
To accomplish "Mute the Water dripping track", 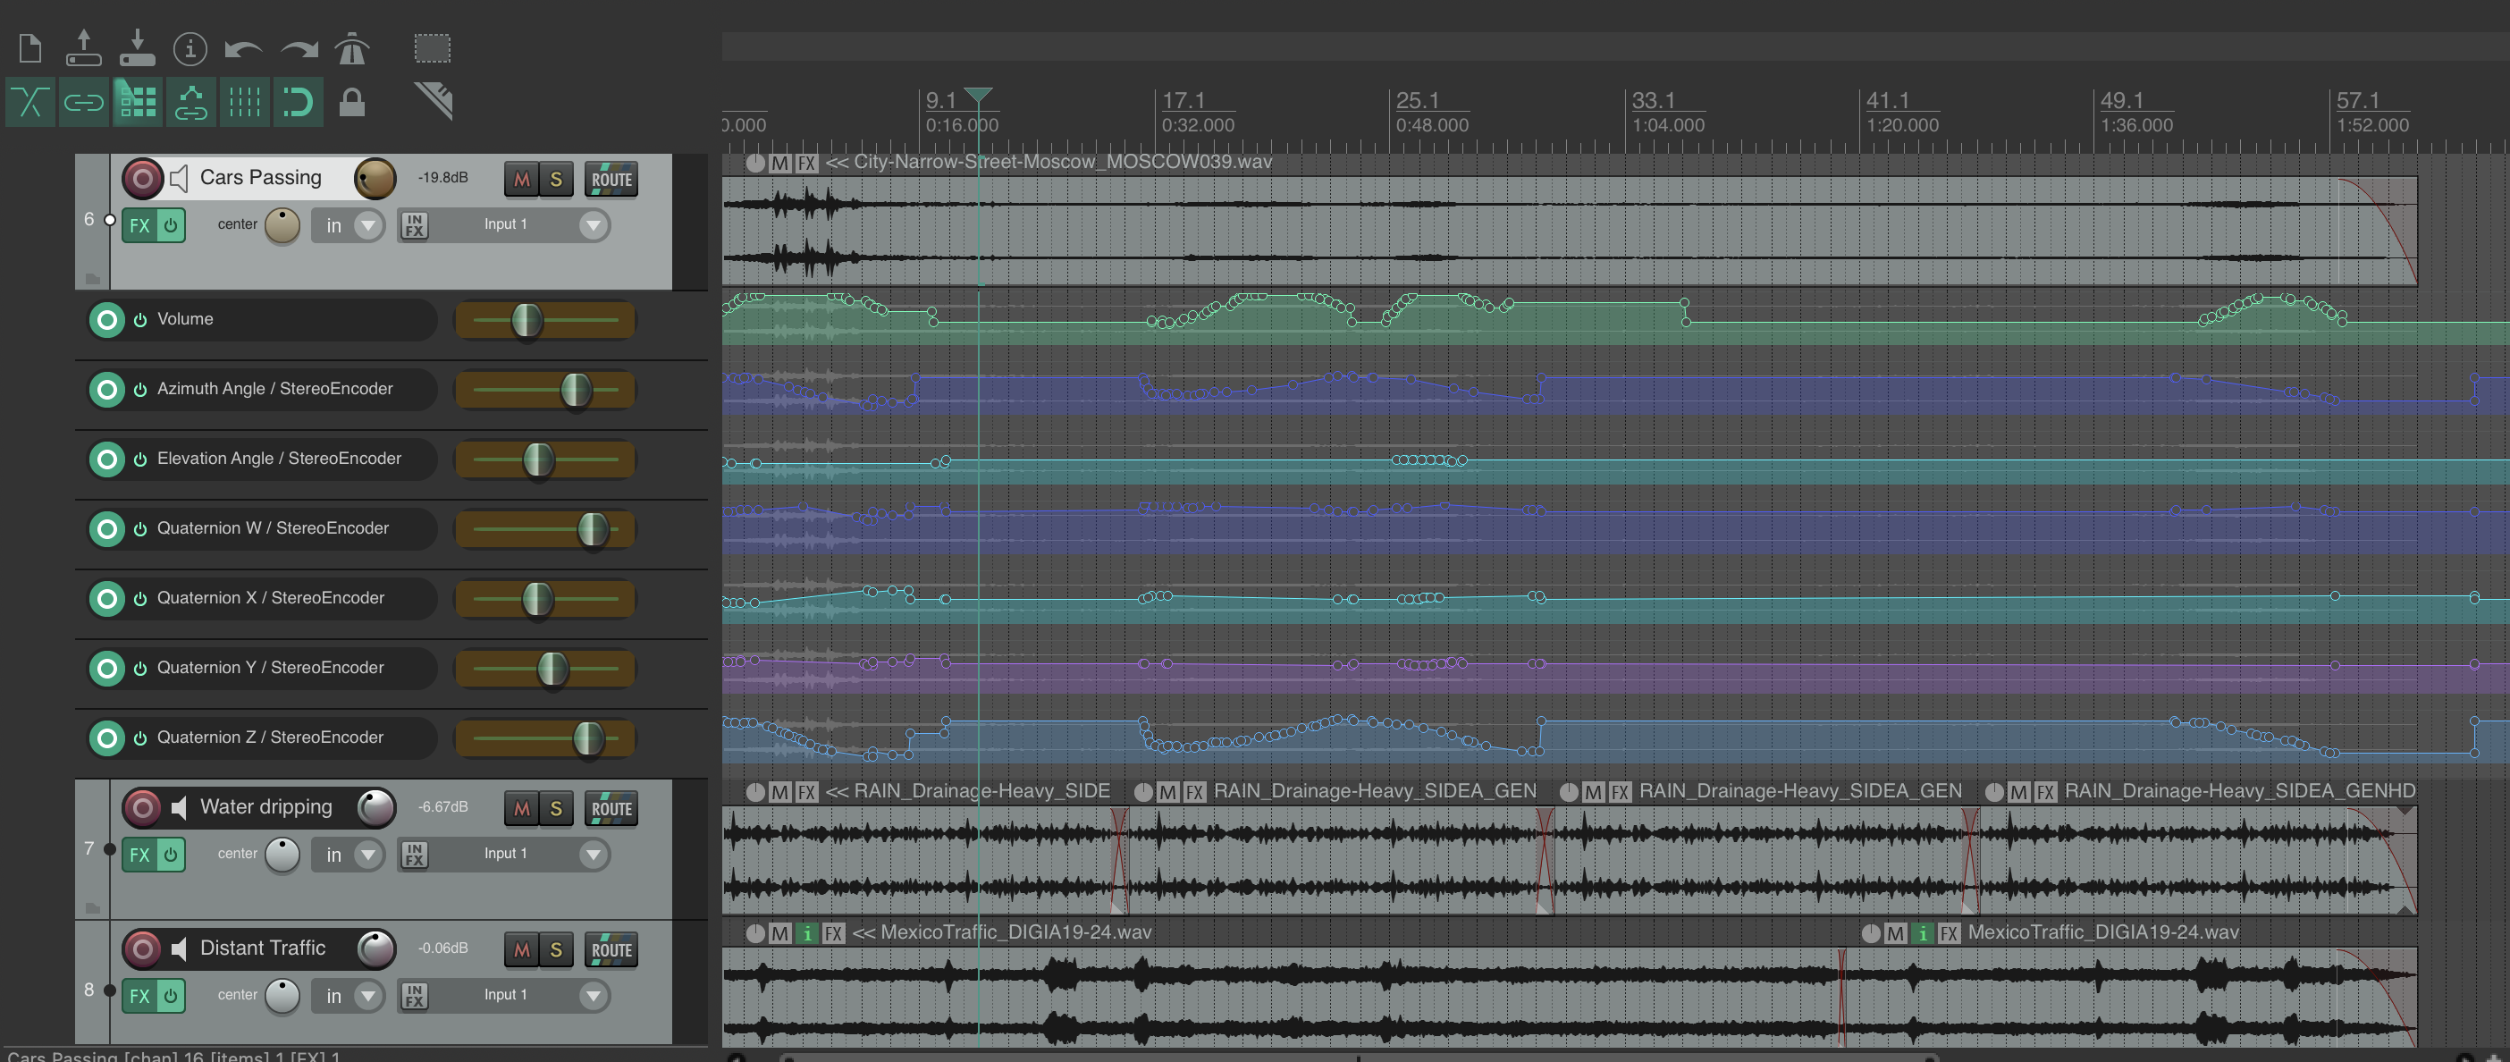I will pos(522,809).
